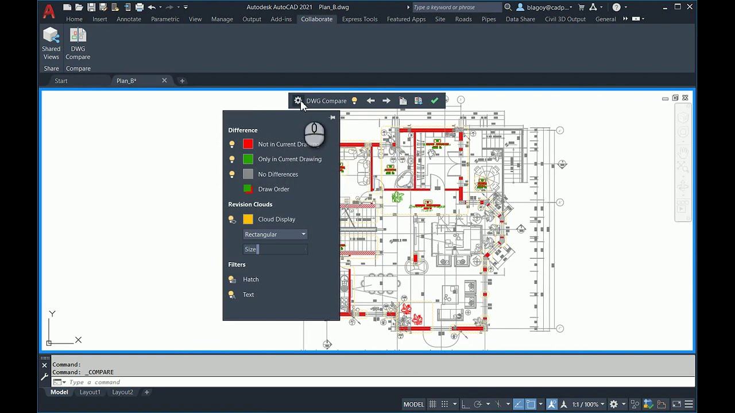
Task: Go to next difference arrow
Action: (386, 101)
